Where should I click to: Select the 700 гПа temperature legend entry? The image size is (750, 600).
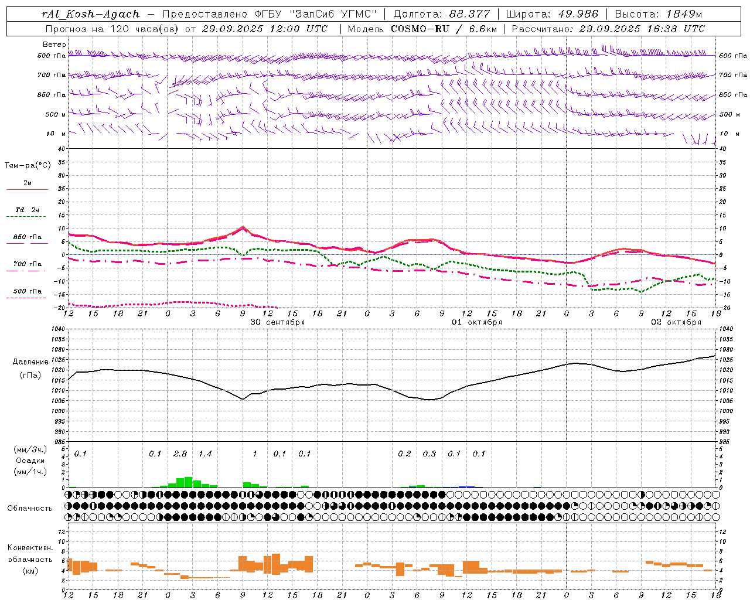pyautogui.click(x=28, y=264)
